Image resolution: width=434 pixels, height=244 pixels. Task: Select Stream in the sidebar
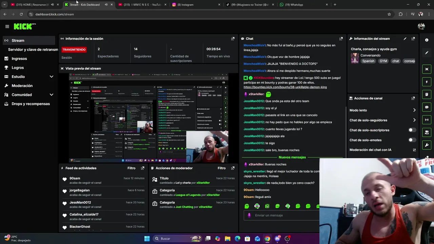tap(28, 40)
